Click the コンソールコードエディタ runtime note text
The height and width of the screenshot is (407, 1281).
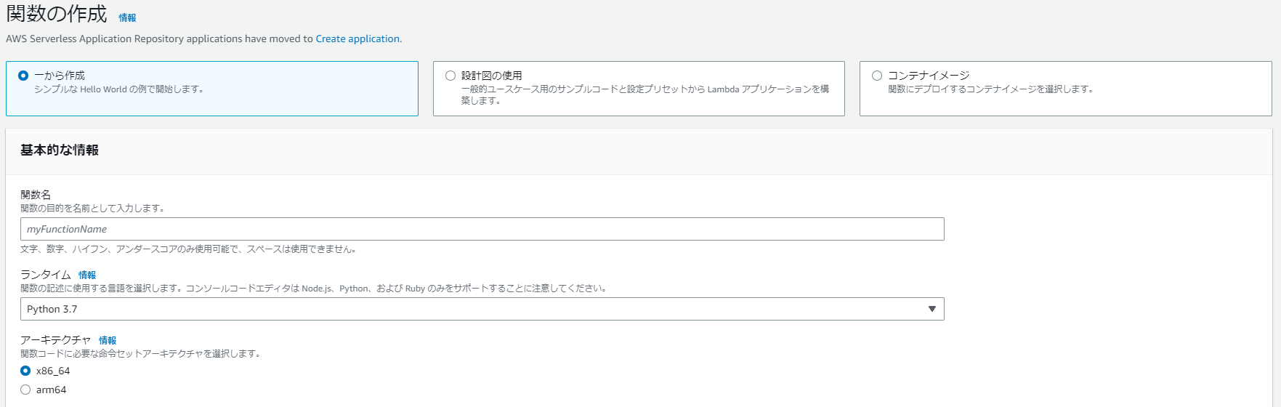[x=315, y=288]
